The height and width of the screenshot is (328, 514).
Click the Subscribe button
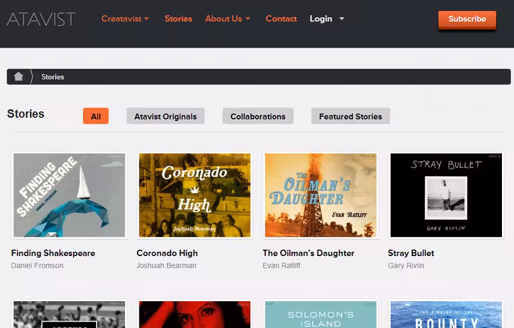point(467,19)
